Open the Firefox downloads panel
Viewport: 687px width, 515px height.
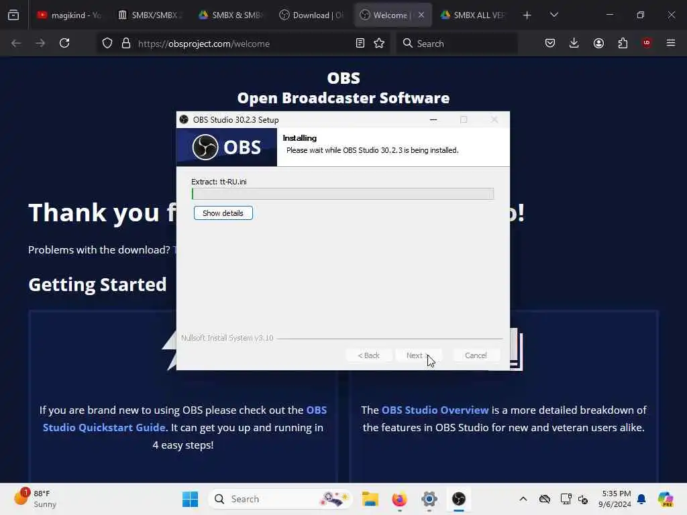tap(574, 43)
